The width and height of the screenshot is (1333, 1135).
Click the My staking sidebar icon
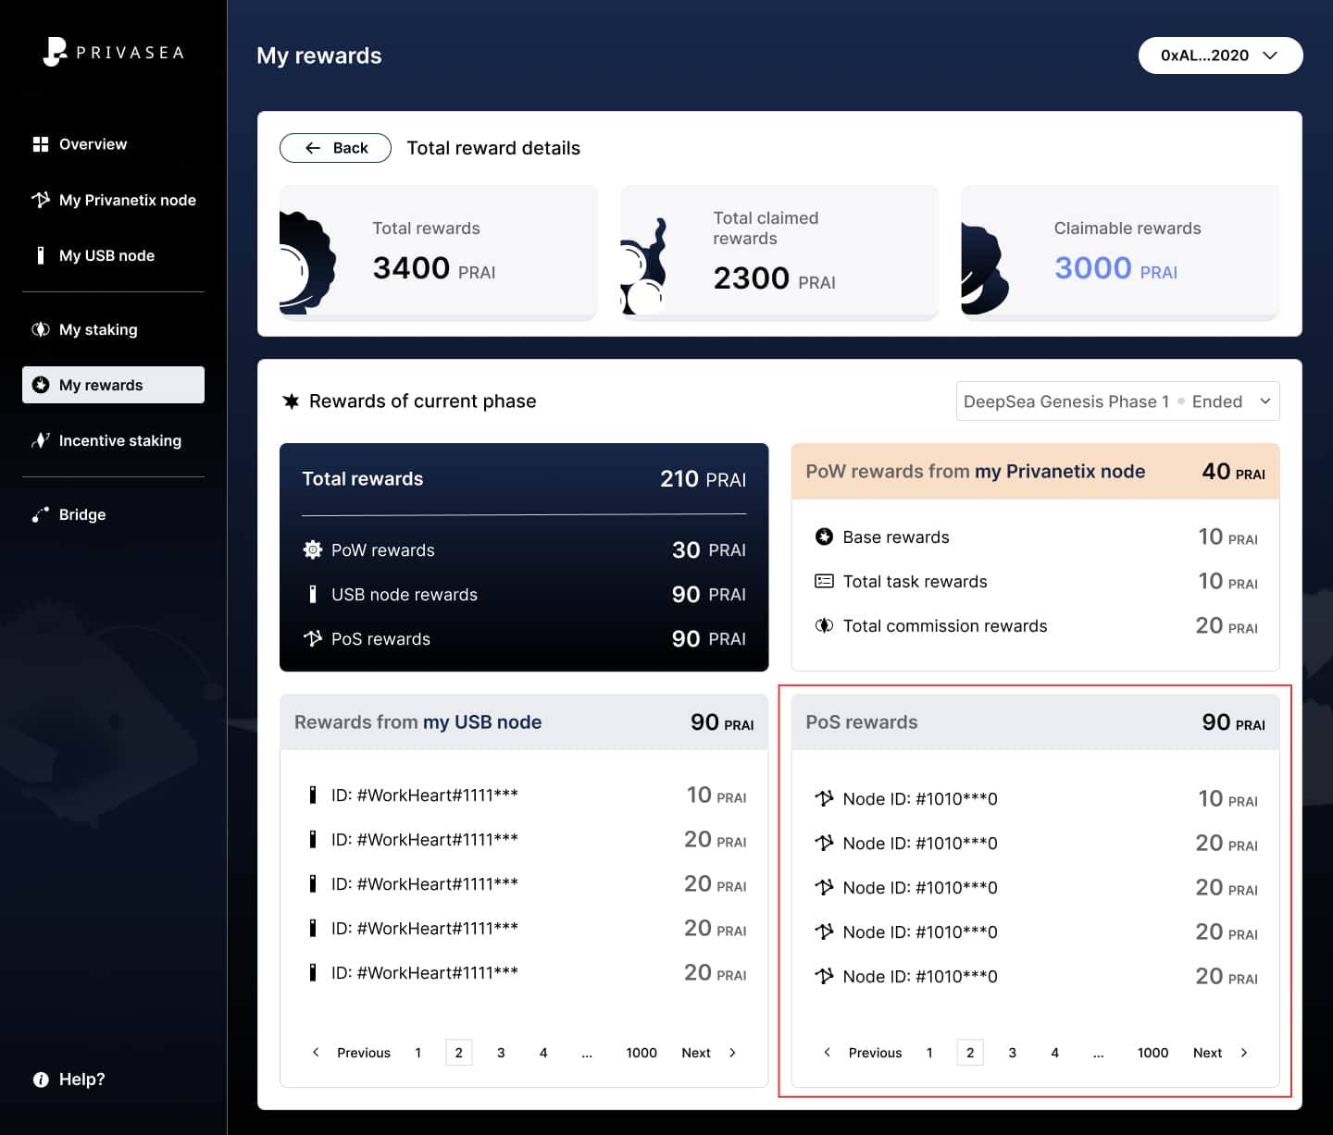pos(41,329)
